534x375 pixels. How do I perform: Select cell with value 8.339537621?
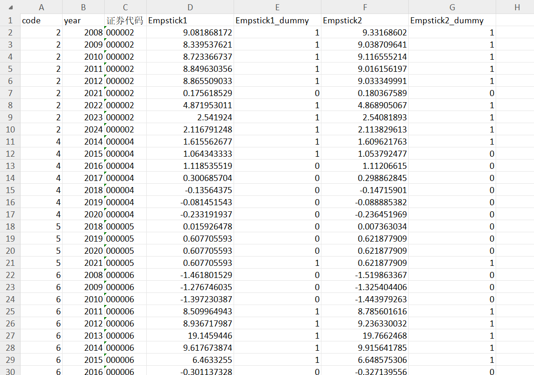click(190, 44)
